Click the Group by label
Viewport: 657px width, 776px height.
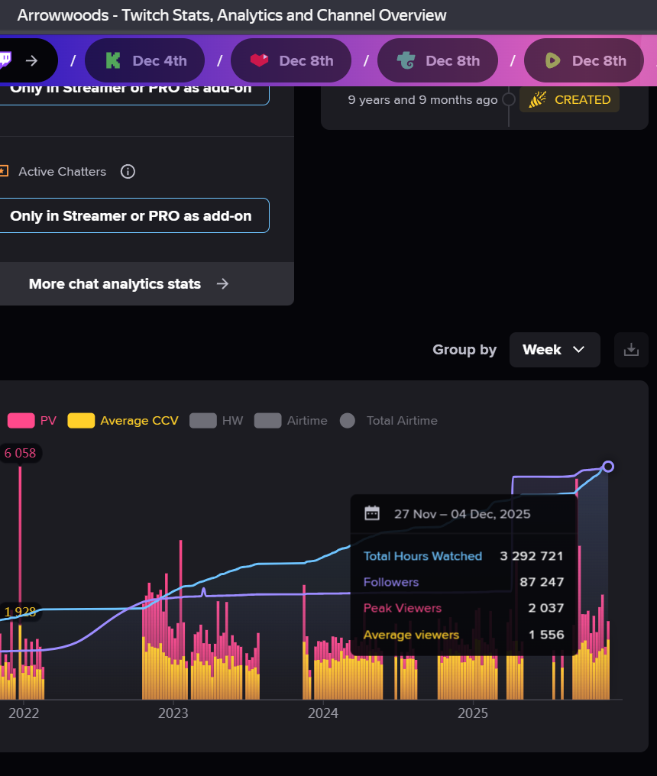(464, 350)
